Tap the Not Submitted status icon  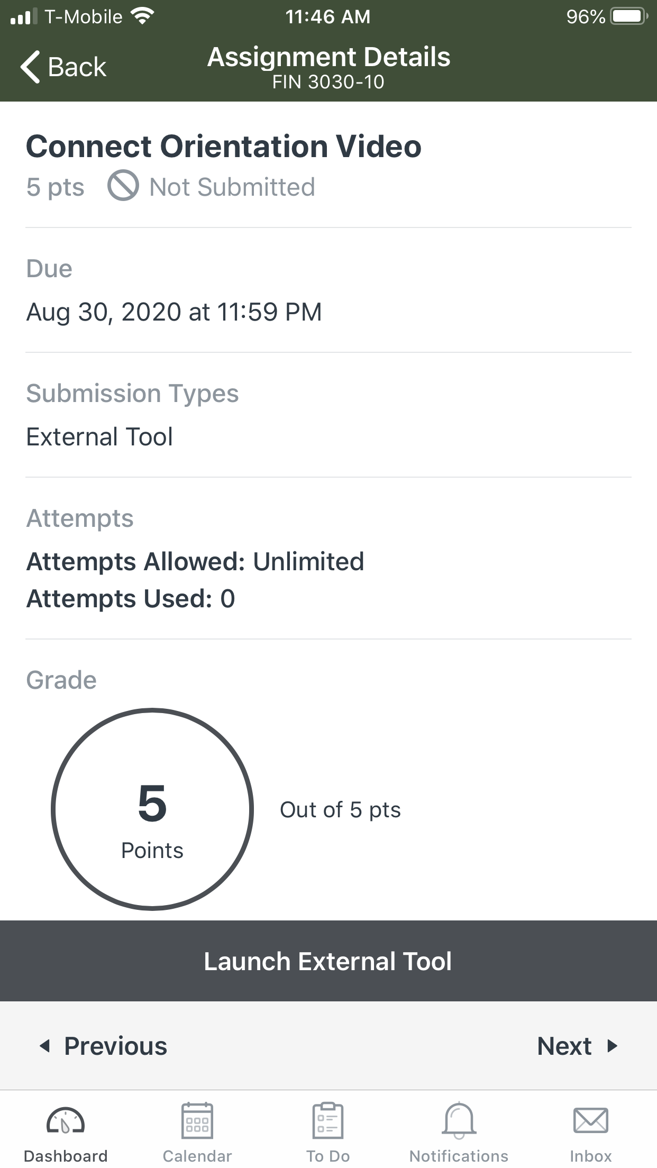[123, 186]
